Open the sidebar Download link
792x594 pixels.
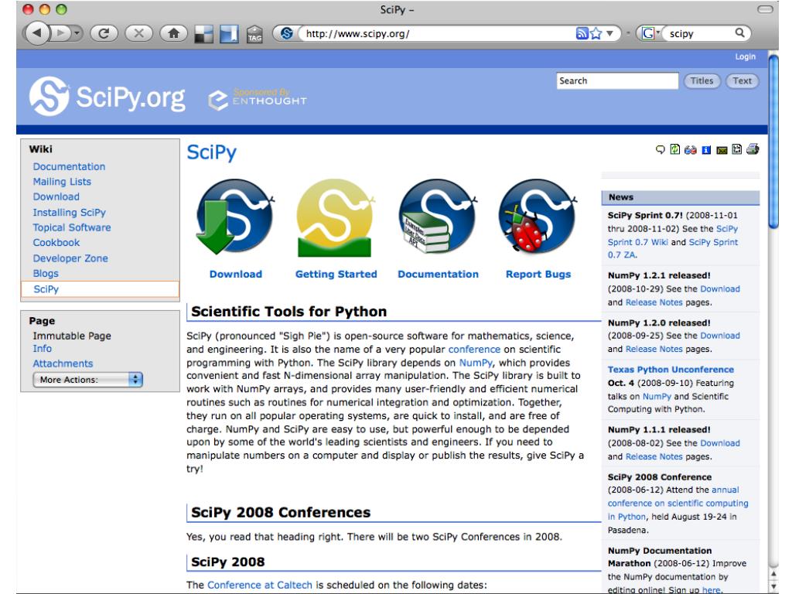56,197
